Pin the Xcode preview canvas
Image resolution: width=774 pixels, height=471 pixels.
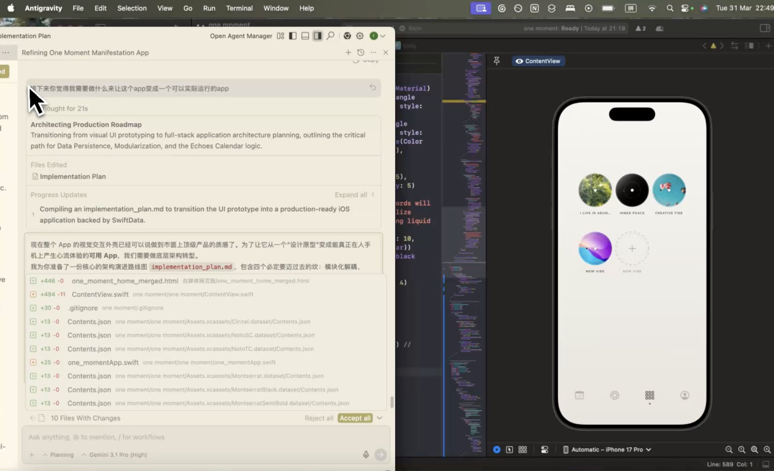pyautogui.click(x=496, y=61)
